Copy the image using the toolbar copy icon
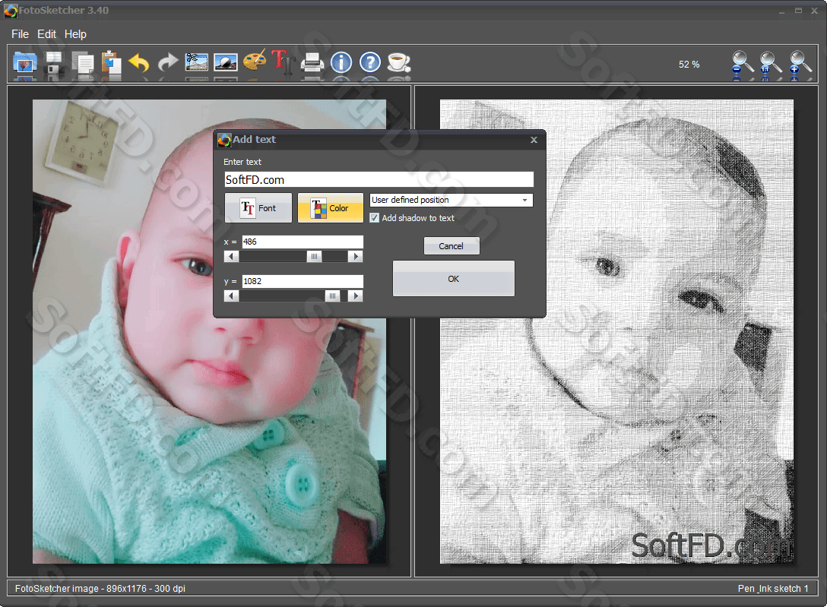Image resolution: width=827 pixels, height=607 pixels. pos(83,63)
